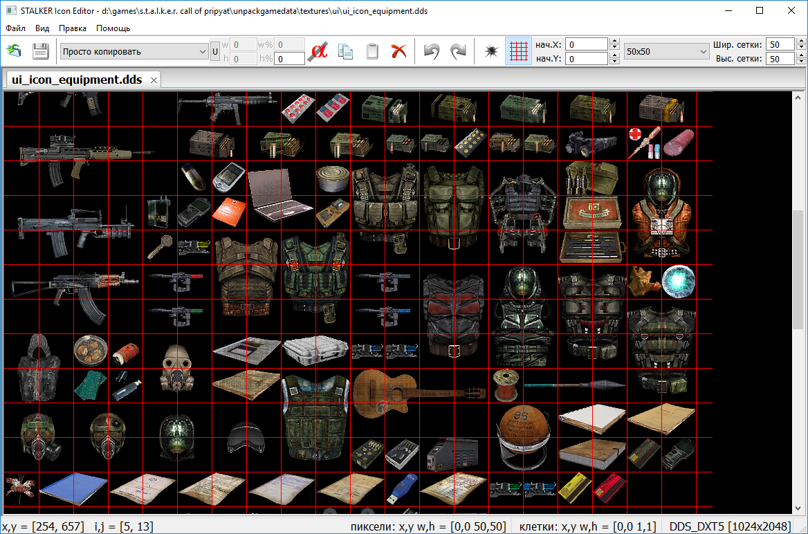This screenshot has width=808, height=534.
Task: Select the binoculars icon
Action: tap(591, 142)
